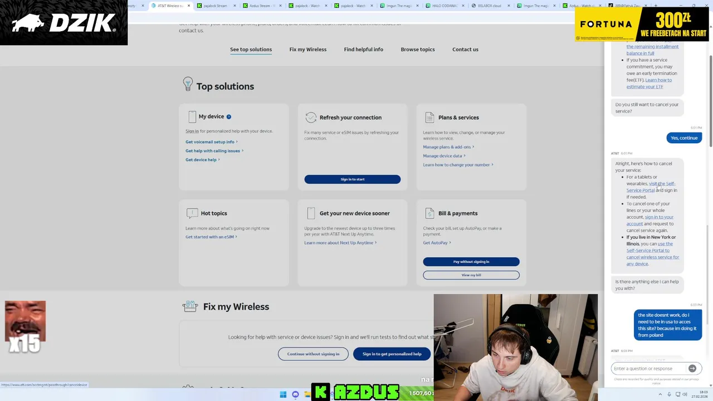713x401 pixels.
Task: Click the Plans & services card title
Action: click(458, 118)
